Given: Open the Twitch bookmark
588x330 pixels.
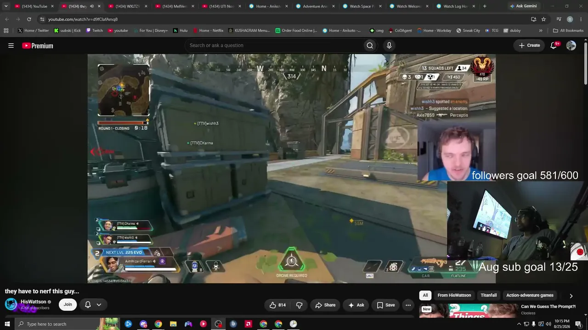Looking at the screenshot, I should 94,31.
